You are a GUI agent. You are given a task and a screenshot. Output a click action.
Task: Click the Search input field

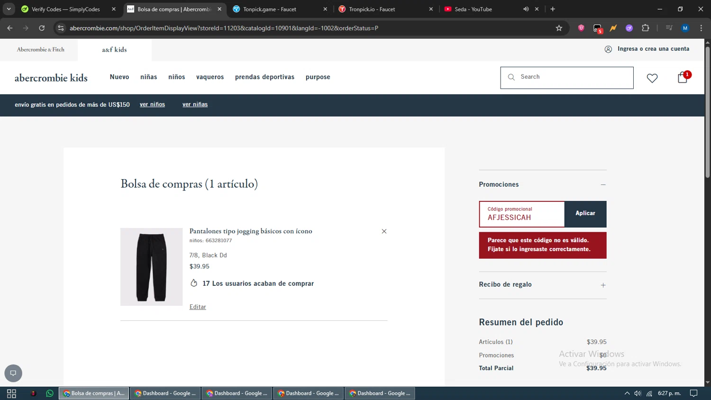566,78
